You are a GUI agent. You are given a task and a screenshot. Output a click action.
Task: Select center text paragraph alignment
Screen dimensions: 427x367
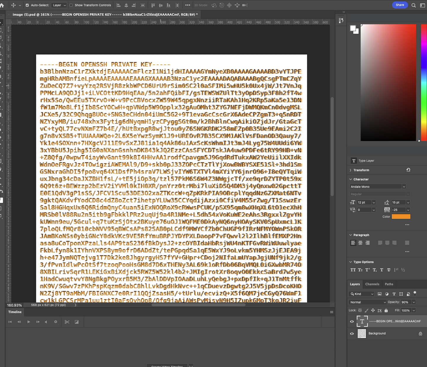pos(360,243)
